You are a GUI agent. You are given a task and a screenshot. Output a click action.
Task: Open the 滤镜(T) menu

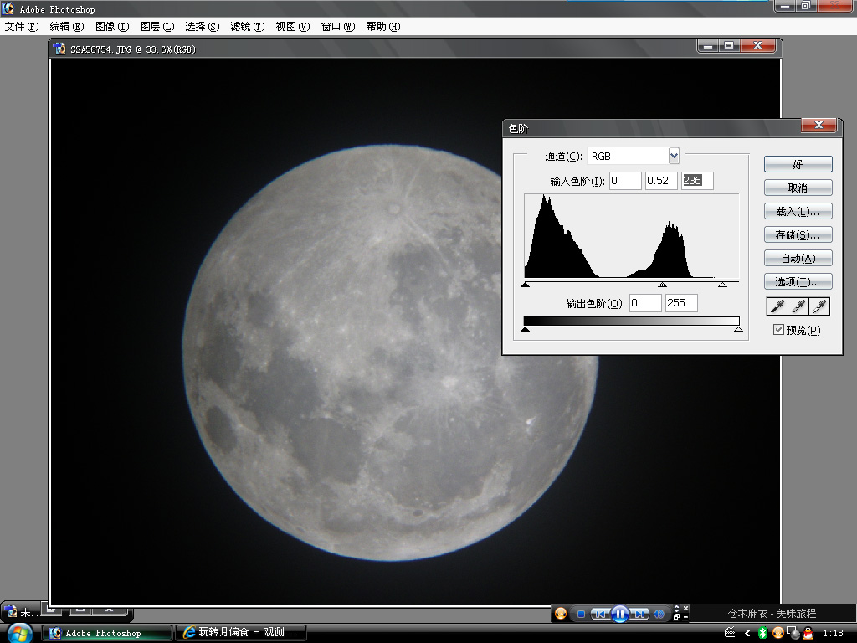pyautogui.click(x=248, y=27)
